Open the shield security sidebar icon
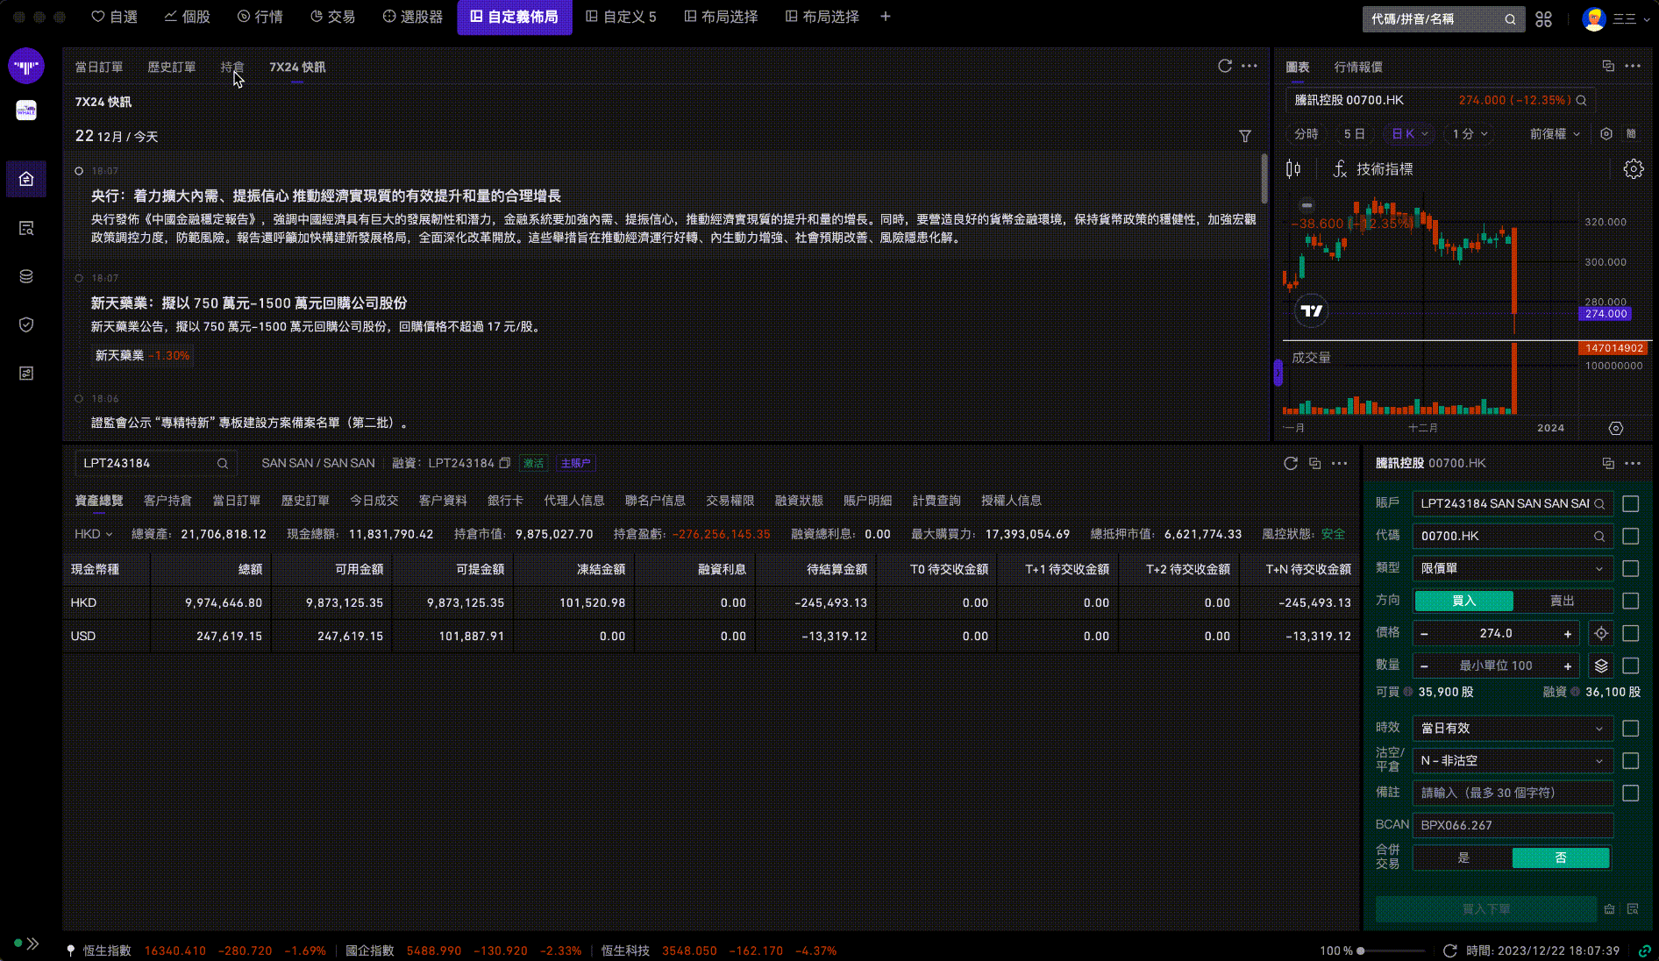1659x961 pixels. (26, 324)
